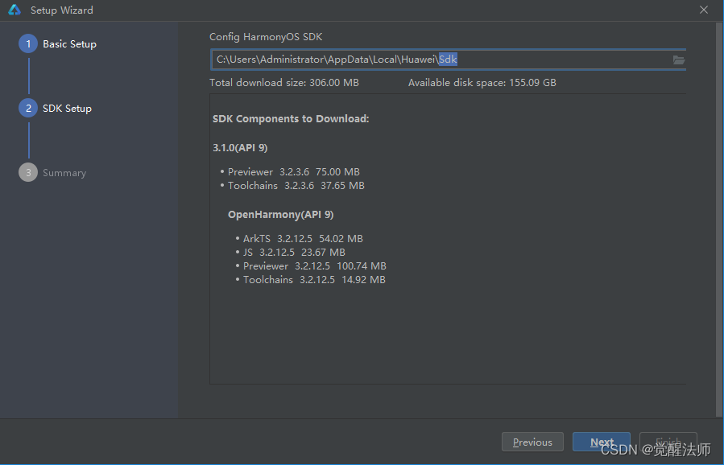
Task: Click the Previous button
Action: pos(532,442)
